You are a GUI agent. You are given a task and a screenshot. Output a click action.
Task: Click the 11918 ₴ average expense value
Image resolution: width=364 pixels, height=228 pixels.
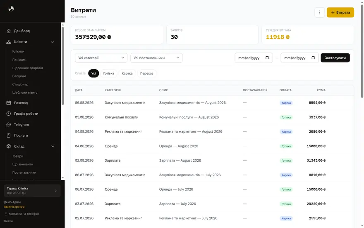tap(278, 37)
